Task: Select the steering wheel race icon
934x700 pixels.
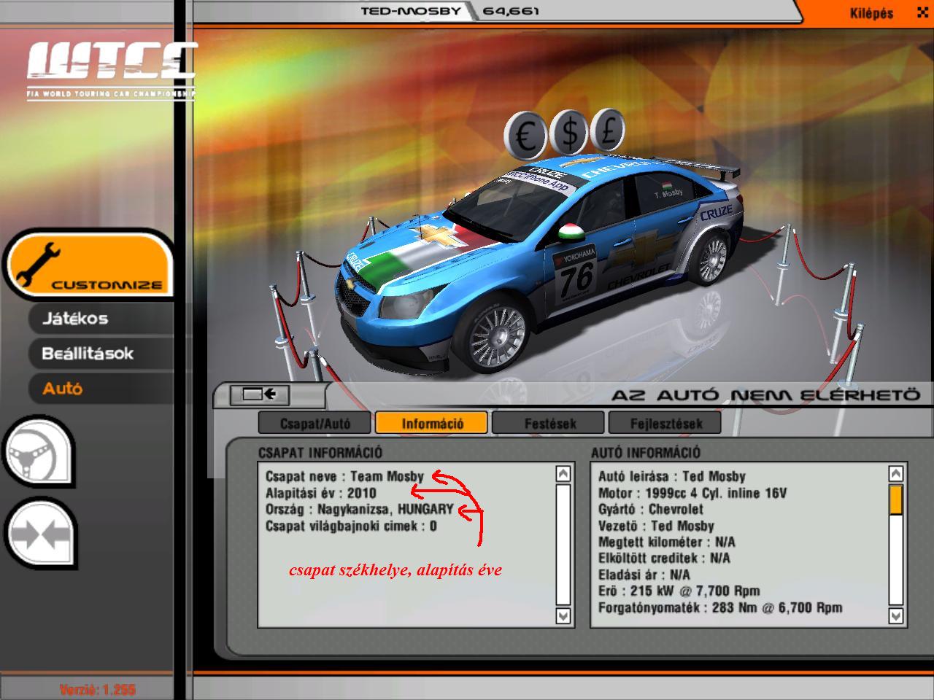Action: [39, 453]
